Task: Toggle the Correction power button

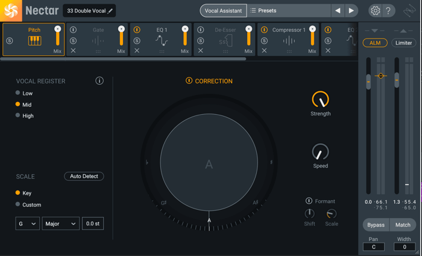Action: click(189, 81)
